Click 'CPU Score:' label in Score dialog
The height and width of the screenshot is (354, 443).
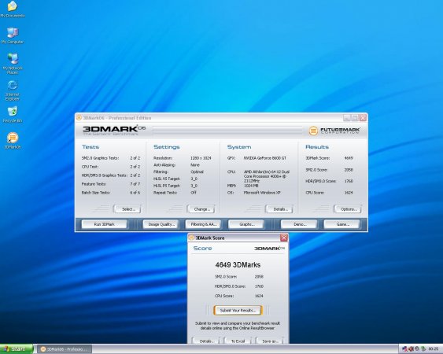pyautogui.click(x=224, y=296)
